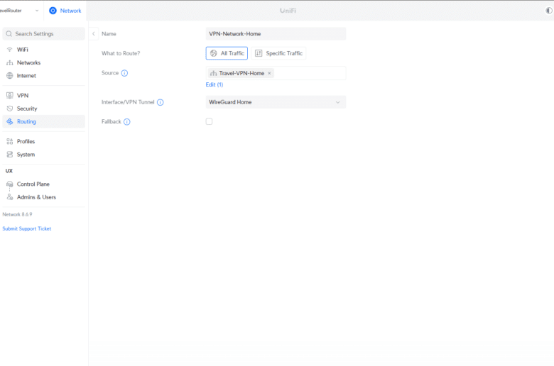Toggle dark mode theme icon
Viewport: 554px width, 366px height.
click(x=548, y=11)
